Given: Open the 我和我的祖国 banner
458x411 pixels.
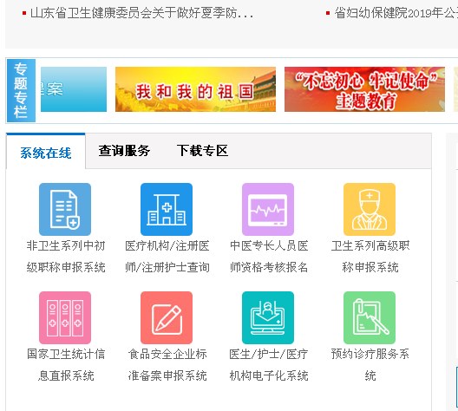Looking at the screenshot, I should [x=195, y=89].
